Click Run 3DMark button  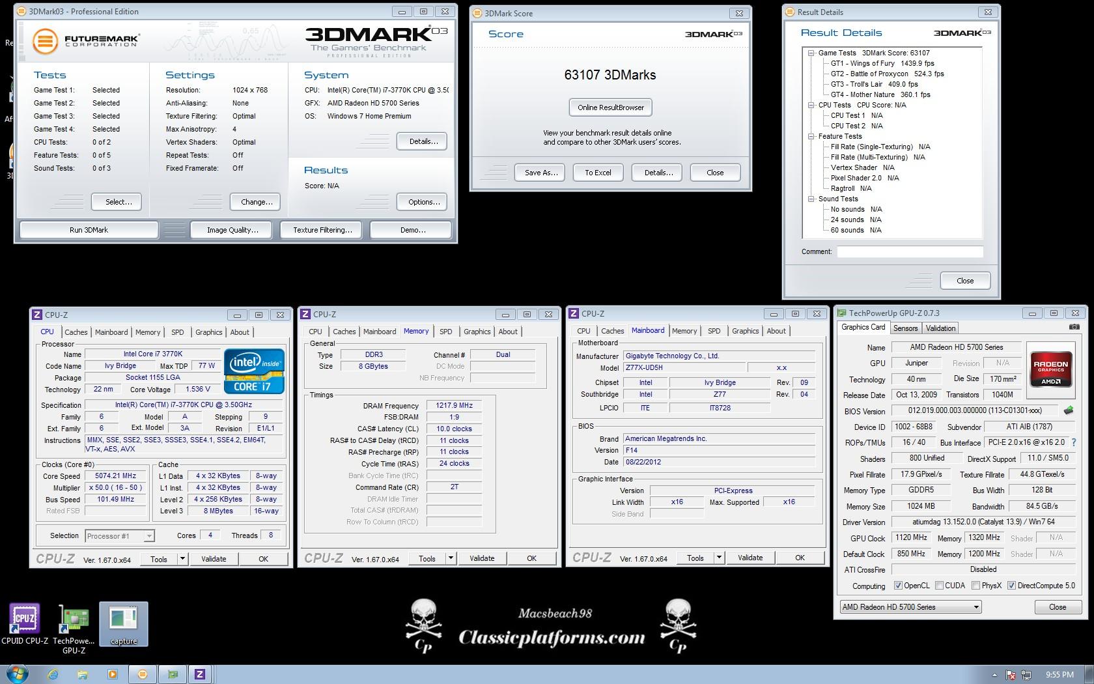coord(89,230)
